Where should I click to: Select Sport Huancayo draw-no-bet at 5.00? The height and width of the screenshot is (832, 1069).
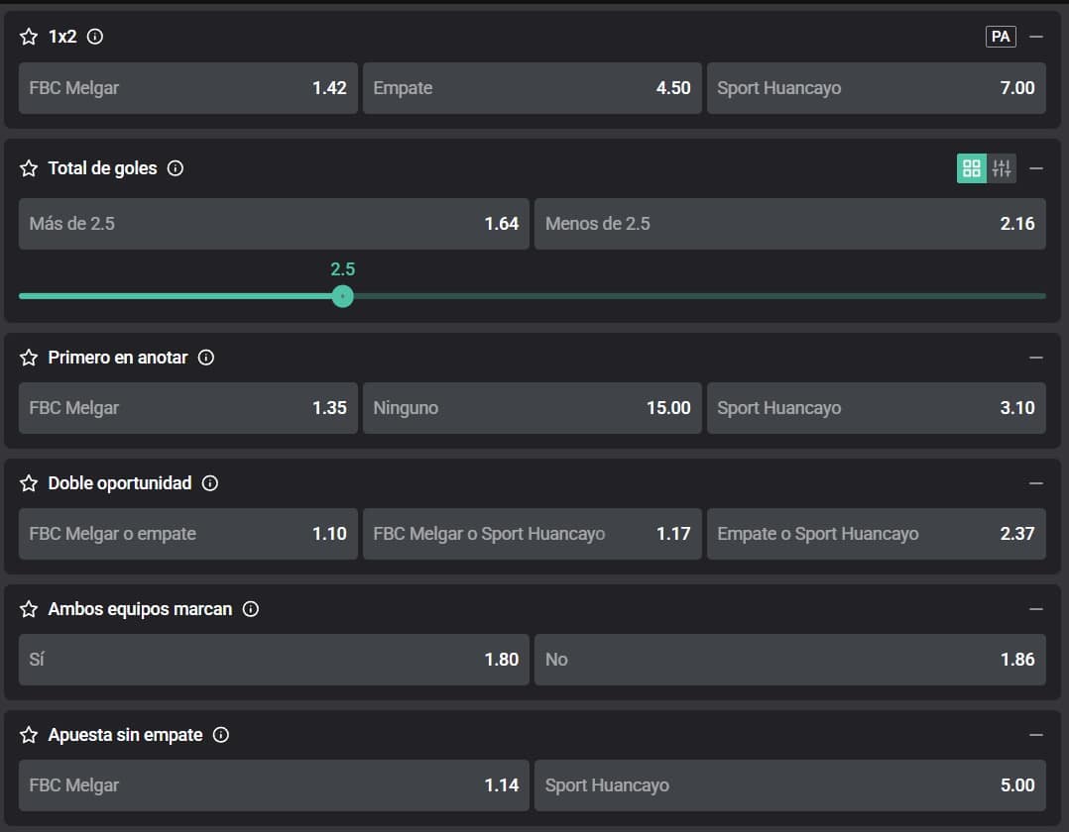click(x=789, y=785)
